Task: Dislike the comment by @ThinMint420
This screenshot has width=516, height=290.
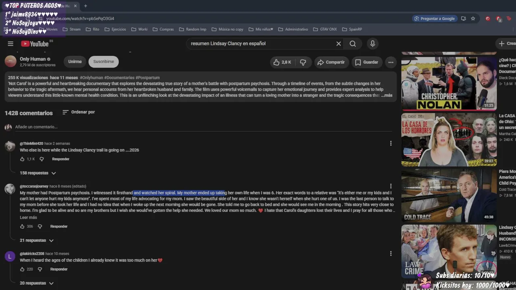Action: pos(42,159)
